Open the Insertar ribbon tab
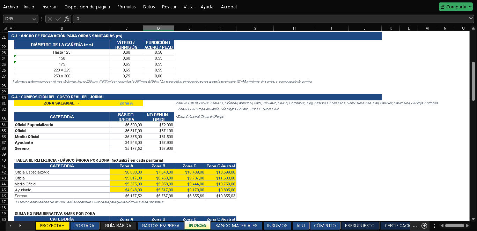The width and height of the screenshot is (477, 231). (x=49, y=7)
